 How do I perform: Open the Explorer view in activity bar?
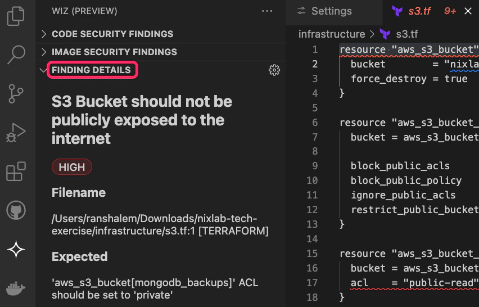[16, 16]
